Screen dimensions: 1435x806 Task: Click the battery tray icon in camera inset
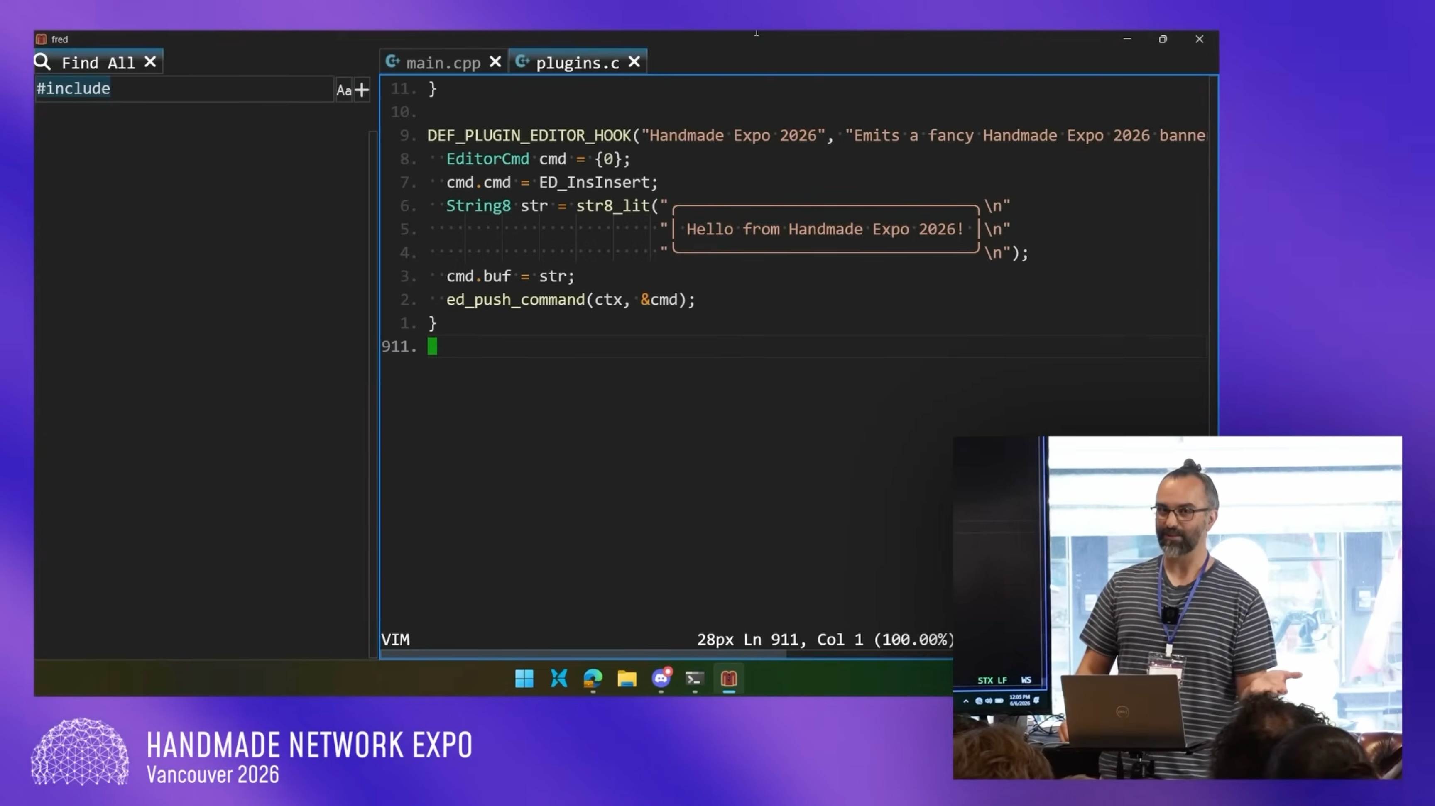coord(999,701)
